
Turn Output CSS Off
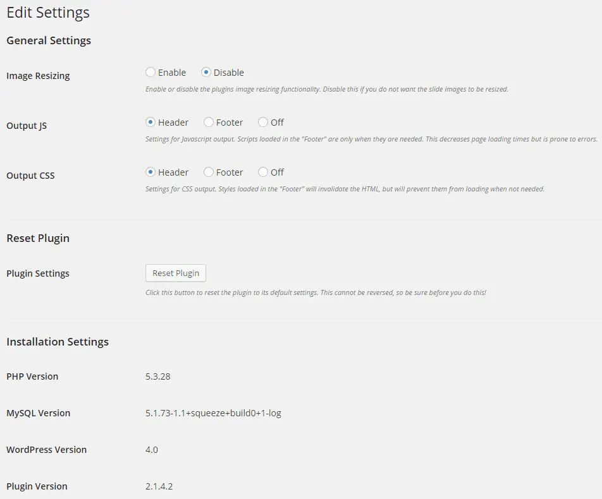263,172
